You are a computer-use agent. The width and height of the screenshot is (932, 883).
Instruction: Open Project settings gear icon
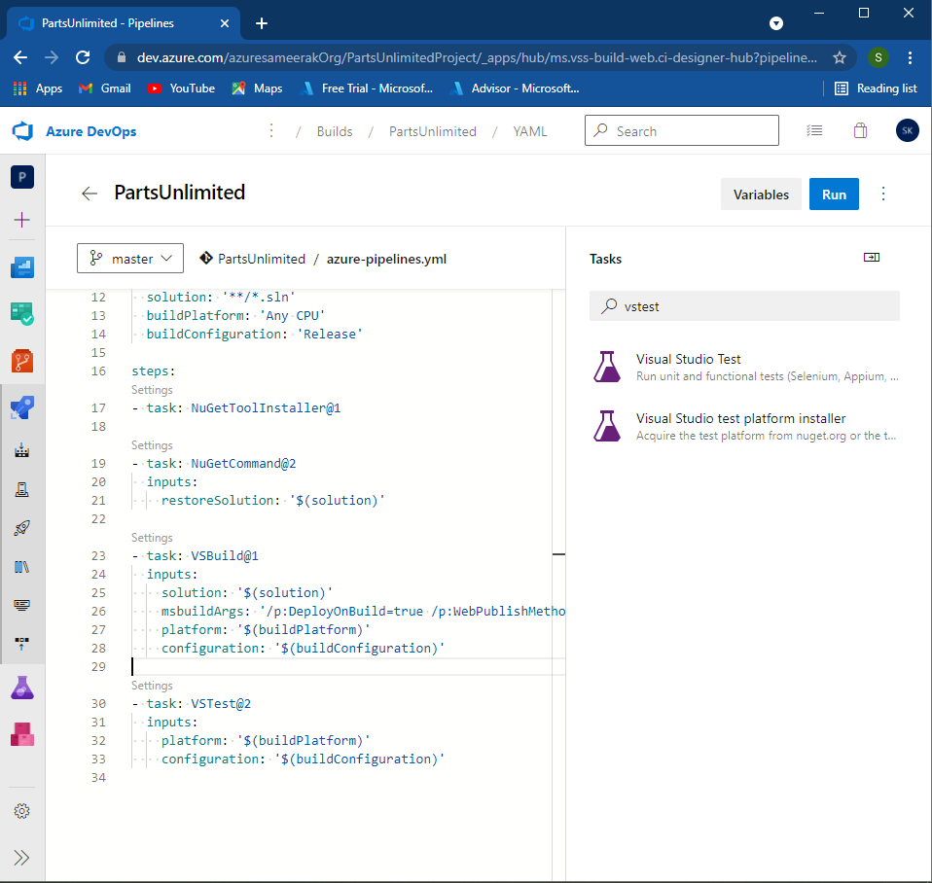pos(22,811)
